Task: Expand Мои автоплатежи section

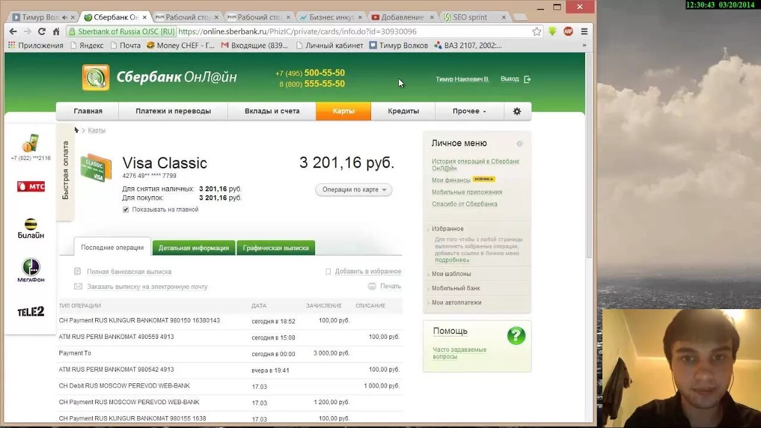Action: 457,303
